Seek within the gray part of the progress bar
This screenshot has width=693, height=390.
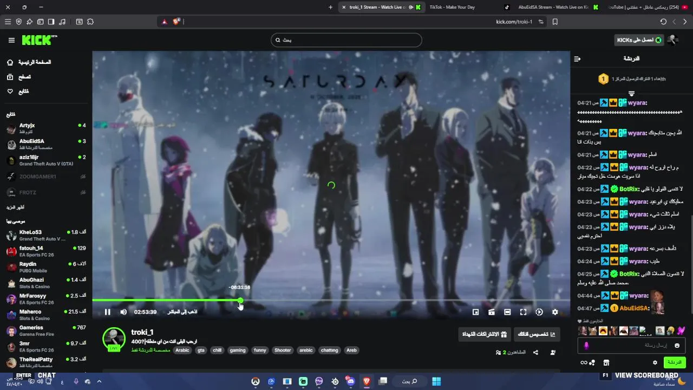pyautogui.click(x=406, y=300)
